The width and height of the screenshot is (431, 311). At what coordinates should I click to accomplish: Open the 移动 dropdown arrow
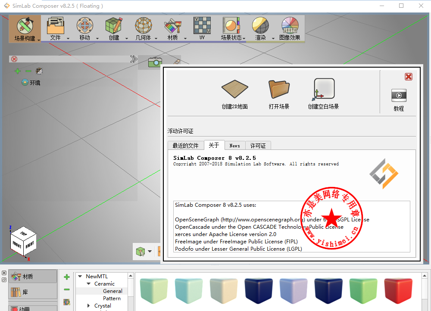(x=97, y=38)
